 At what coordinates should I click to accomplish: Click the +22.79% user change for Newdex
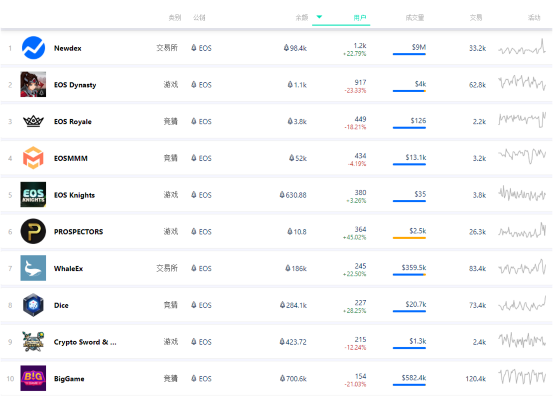(x=354, y=54)
